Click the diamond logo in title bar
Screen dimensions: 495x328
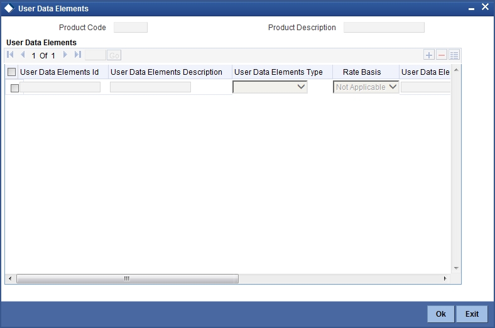9,8
